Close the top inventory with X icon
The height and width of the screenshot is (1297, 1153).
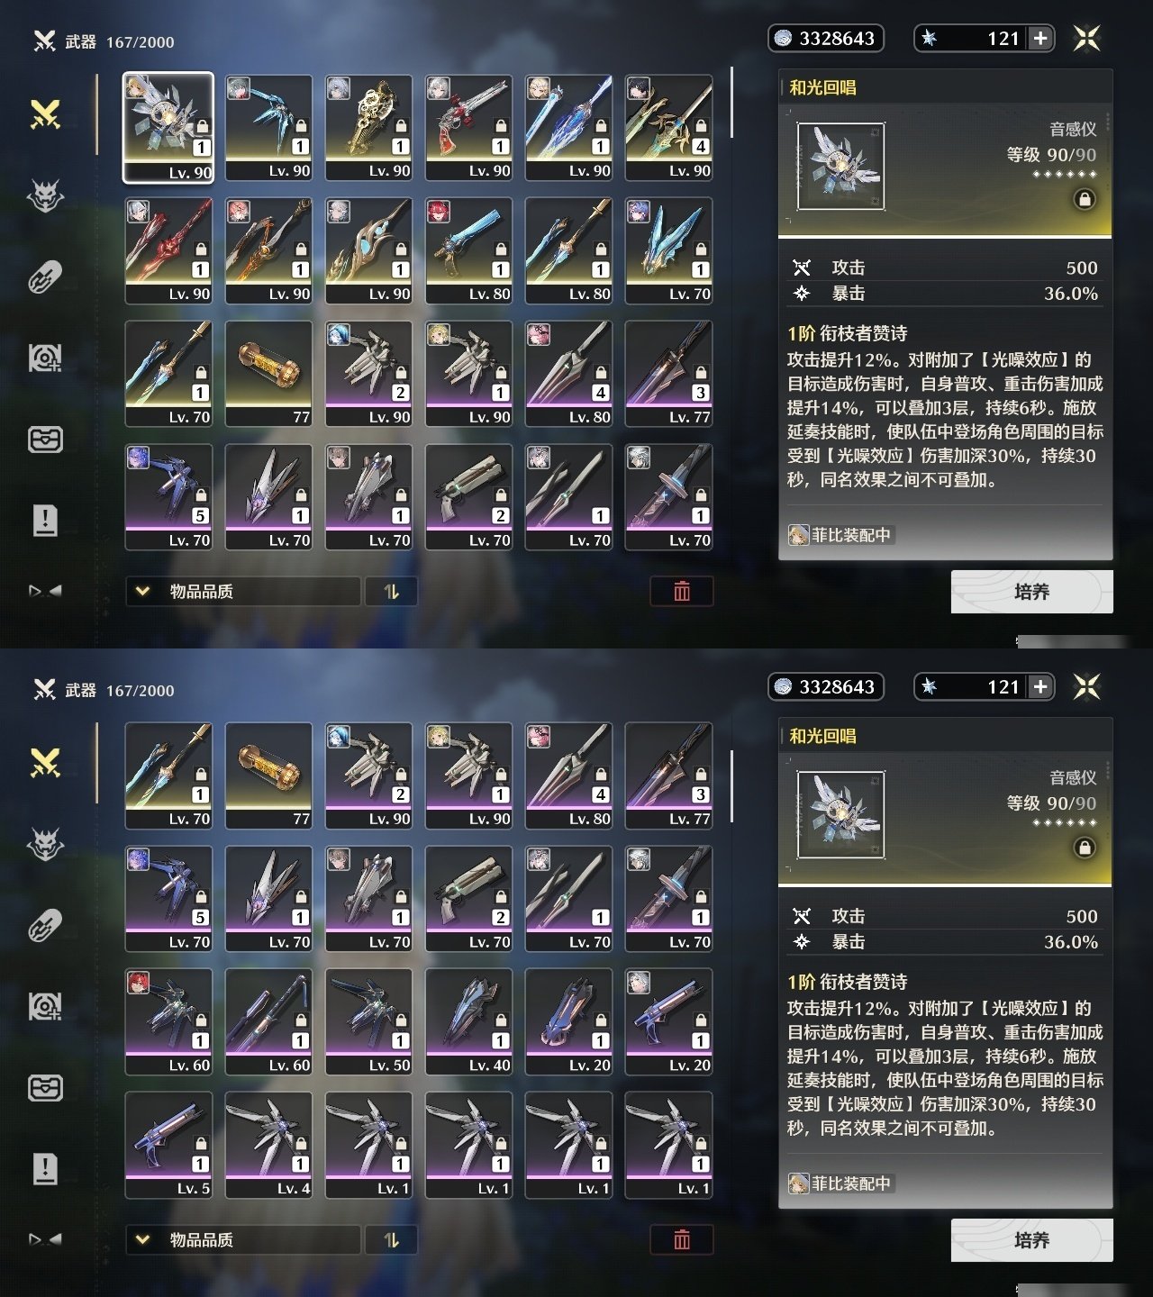click(1087, 38)
